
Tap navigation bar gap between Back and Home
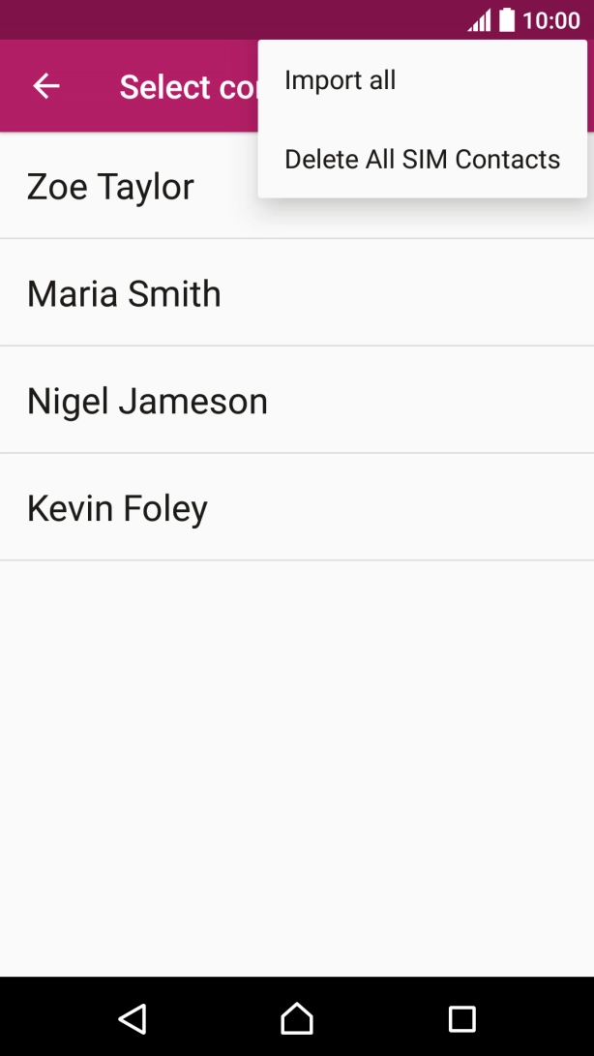click(x=214, y=1018)
